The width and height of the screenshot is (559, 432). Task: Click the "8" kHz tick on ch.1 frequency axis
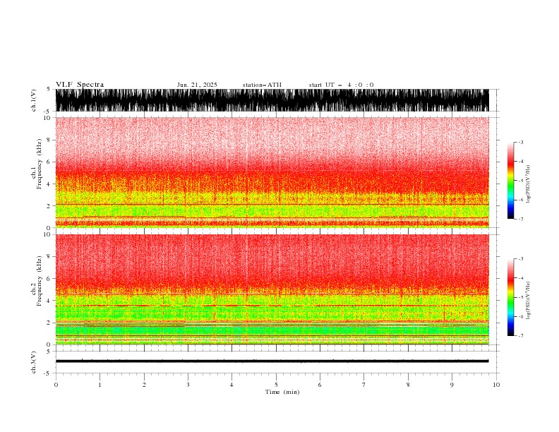(x=49, y=140)
